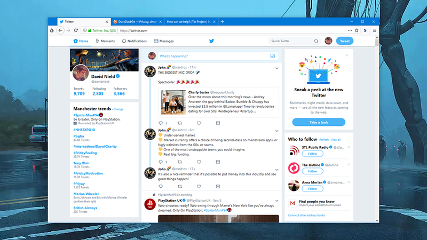Click the Take a look button
This screenshot has width=427, height=240.
(x=319, y=122)
